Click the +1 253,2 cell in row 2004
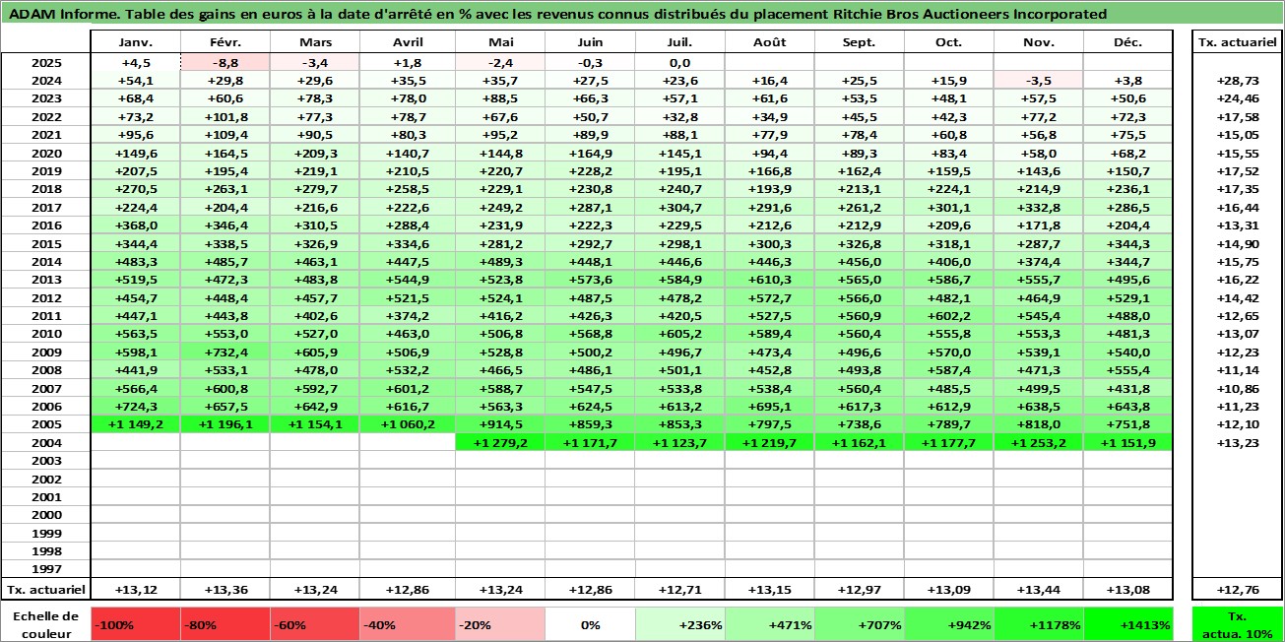The width and height of the screenshot is (1285, 642). pos(1039,443)
